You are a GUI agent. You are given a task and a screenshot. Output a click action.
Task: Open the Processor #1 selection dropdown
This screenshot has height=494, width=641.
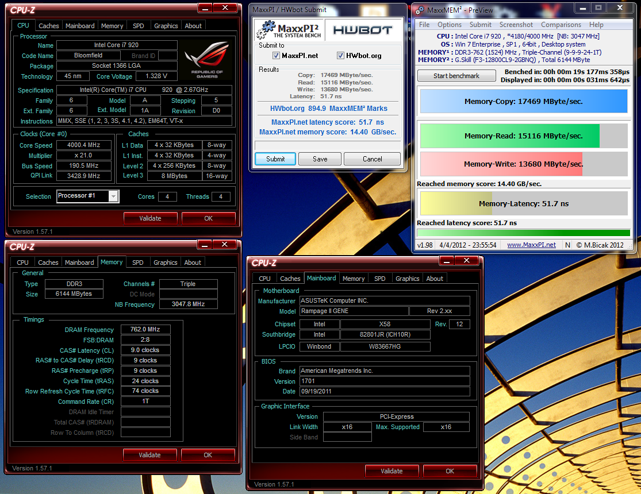coord(113,196)
